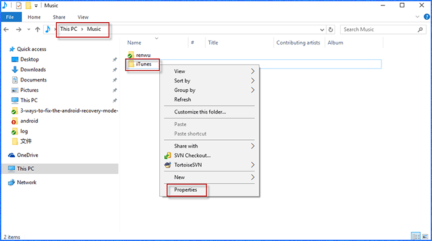
Task: Expand the ribbon with the chevron
Action: [417, 17]
